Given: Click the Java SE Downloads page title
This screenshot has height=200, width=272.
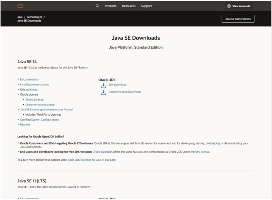Looking at the screenshot, I should point(136,38).
